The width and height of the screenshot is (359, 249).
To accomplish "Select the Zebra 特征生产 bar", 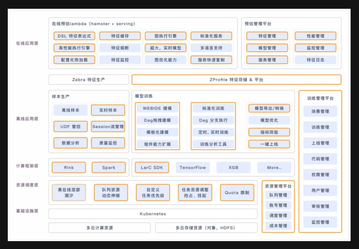I will point(89,80).
